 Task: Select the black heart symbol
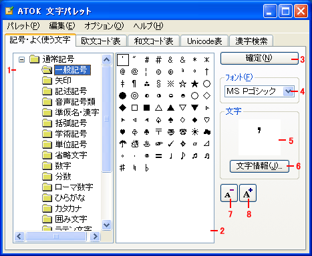[x=122, y=132]
